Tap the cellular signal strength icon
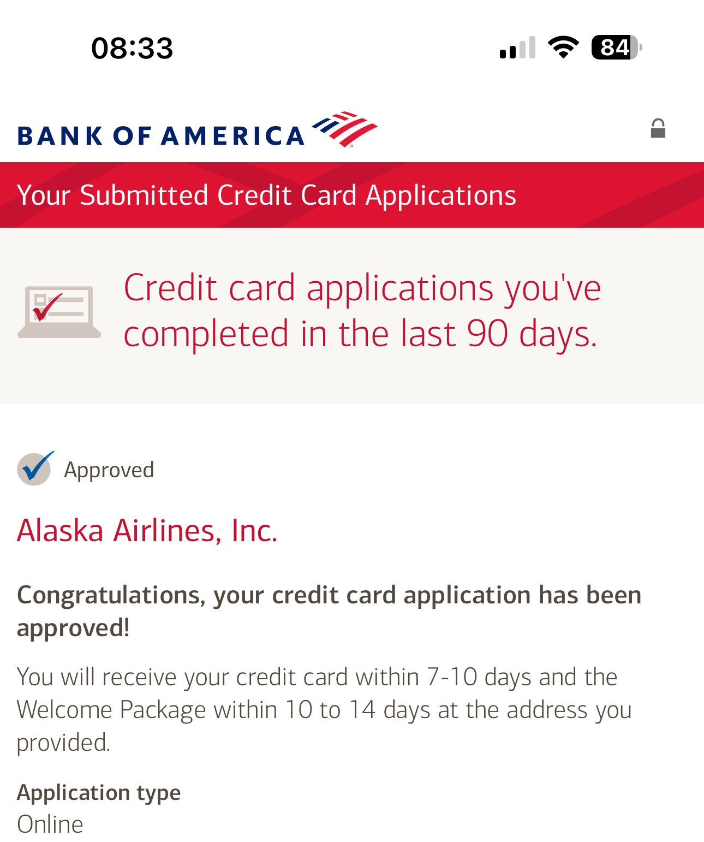This screenshot has height=842, width=704. (517, 48)
